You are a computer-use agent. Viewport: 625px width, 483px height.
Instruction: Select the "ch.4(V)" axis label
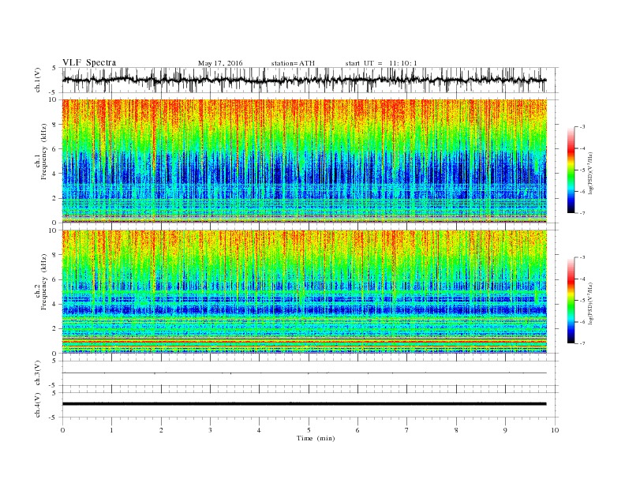(x=38, y=405)
